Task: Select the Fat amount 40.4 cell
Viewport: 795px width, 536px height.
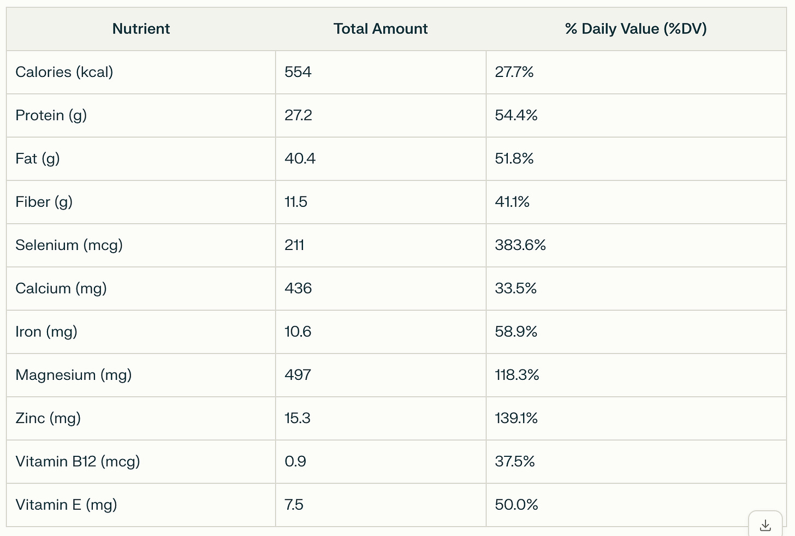Action: pyautogui.click(x=300, y=158)
